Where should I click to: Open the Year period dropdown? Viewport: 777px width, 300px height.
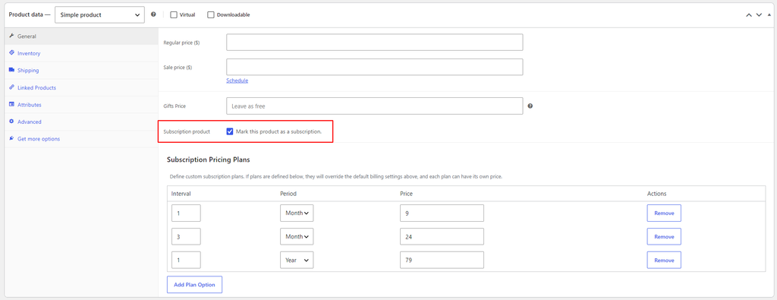click(297, 260)
